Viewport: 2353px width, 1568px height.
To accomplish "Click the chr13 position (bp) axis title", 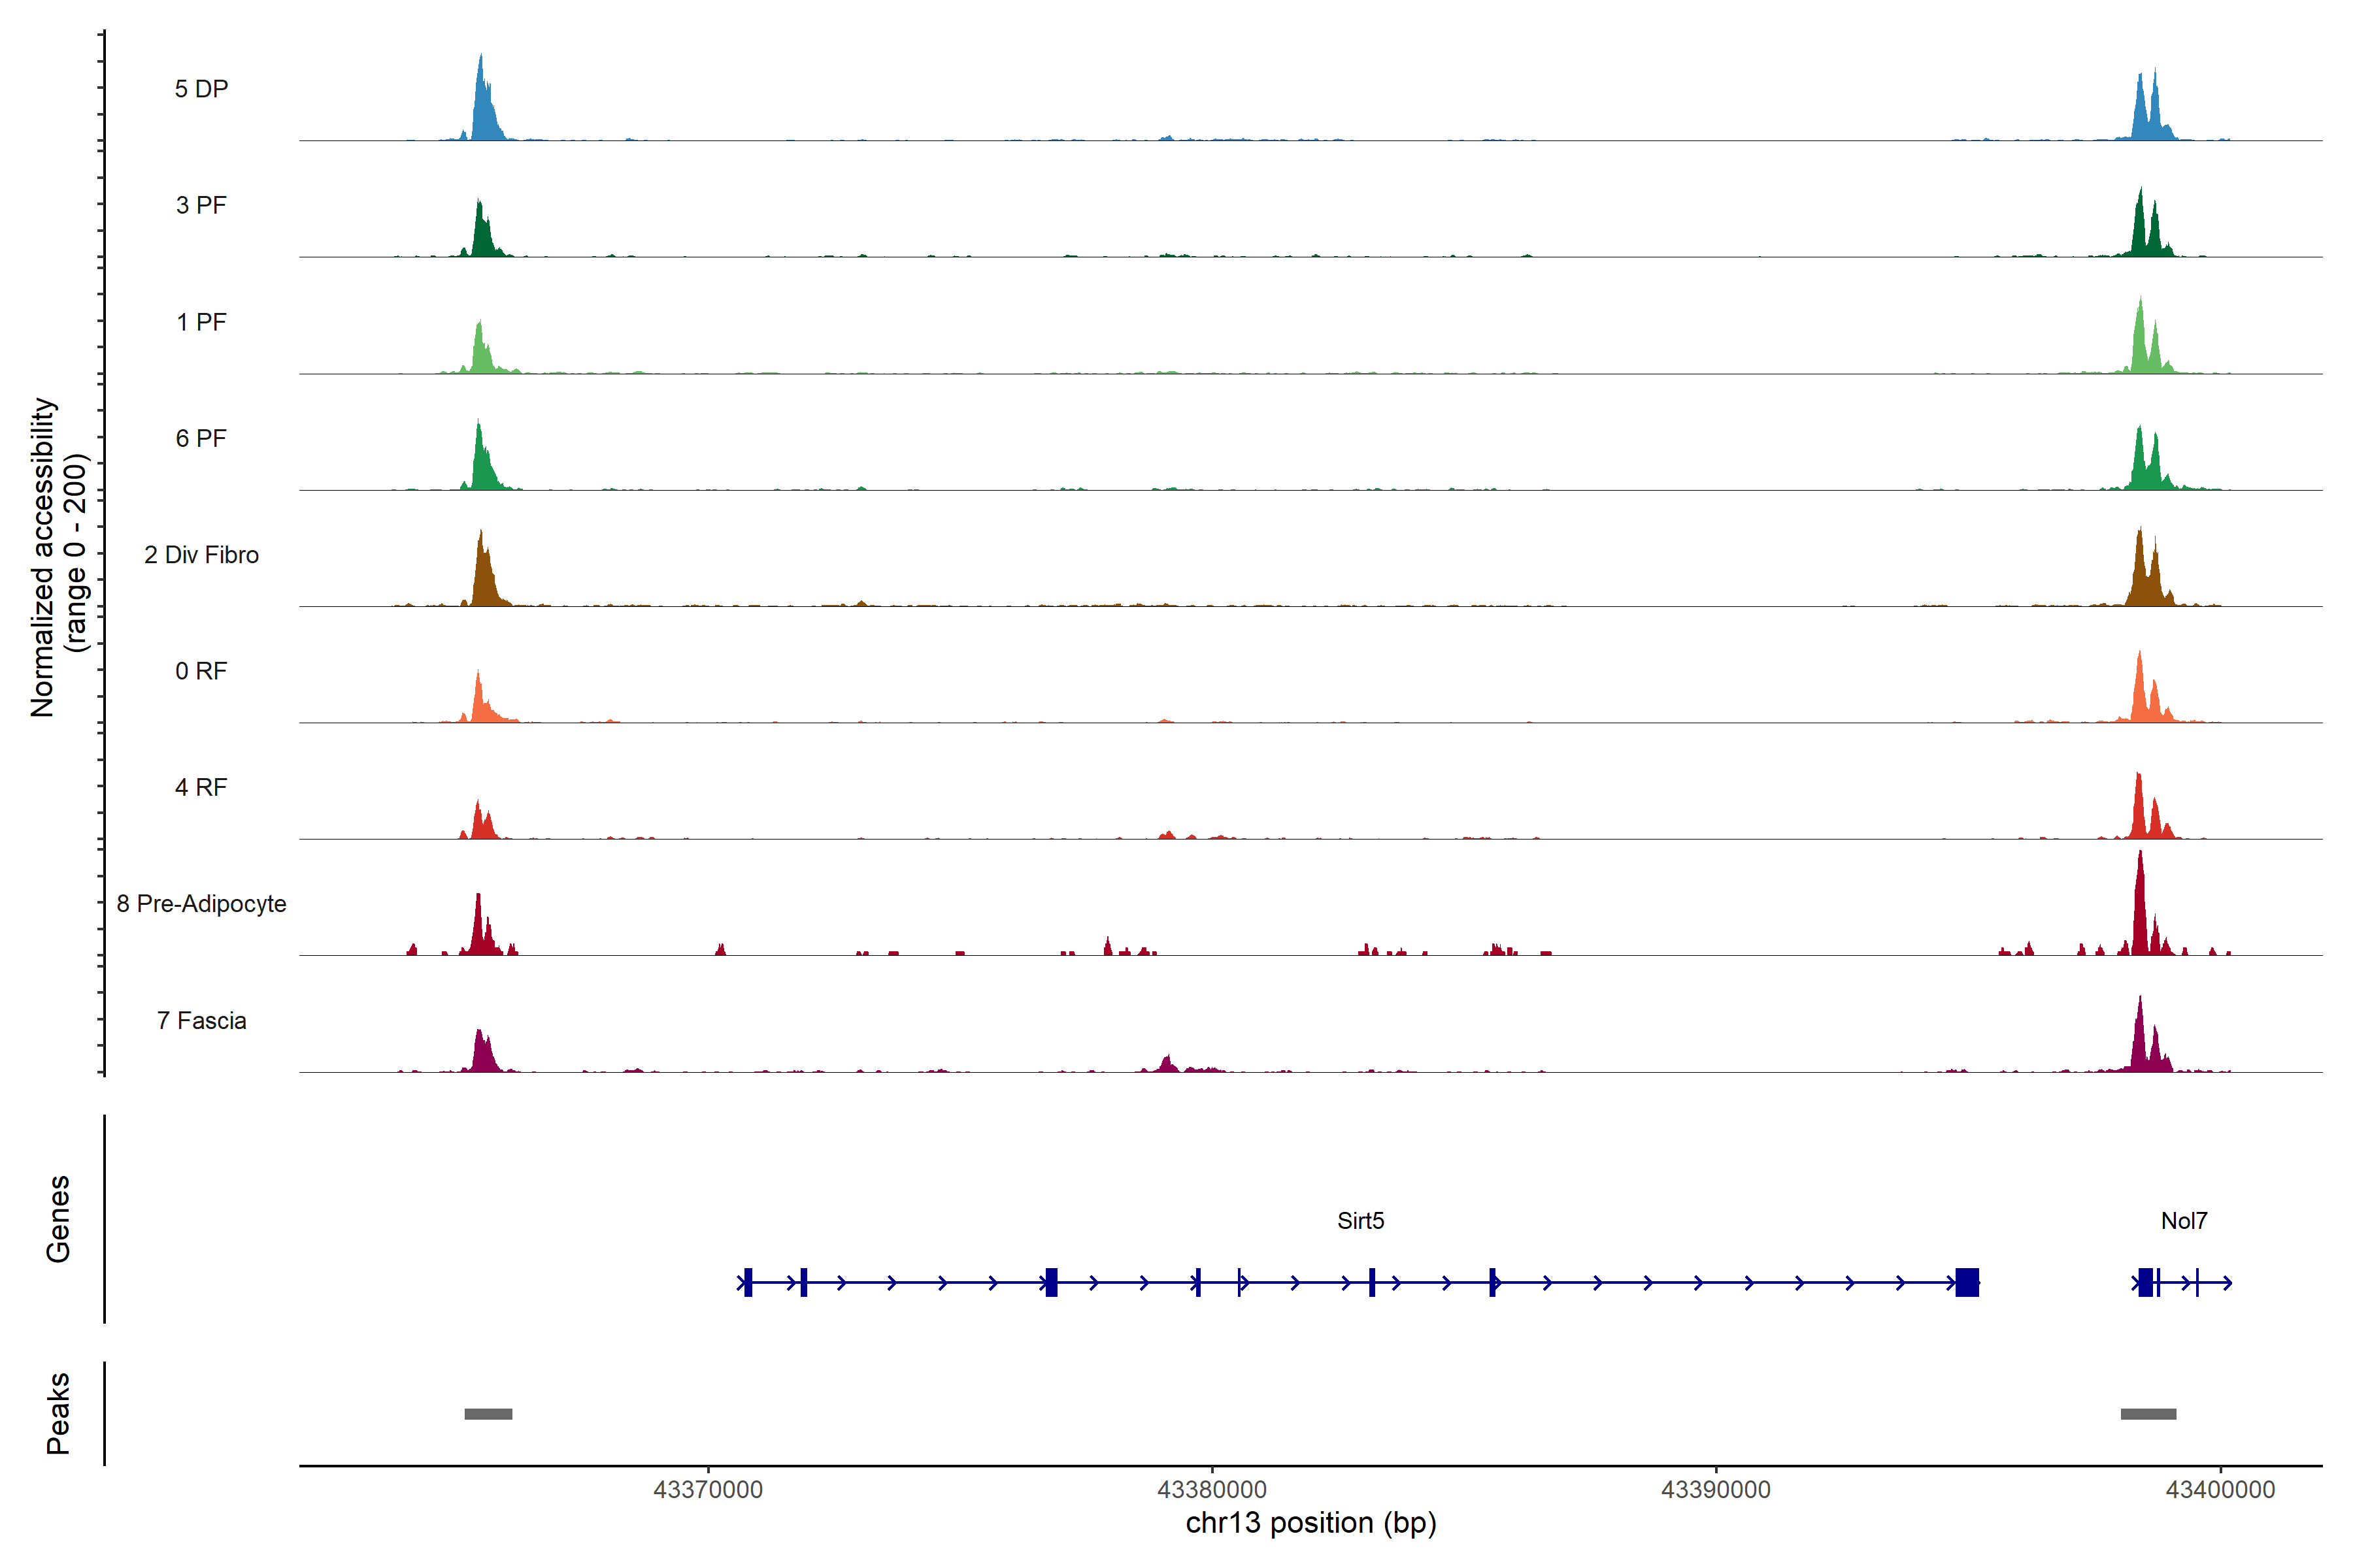I will click(1310, 1523).
